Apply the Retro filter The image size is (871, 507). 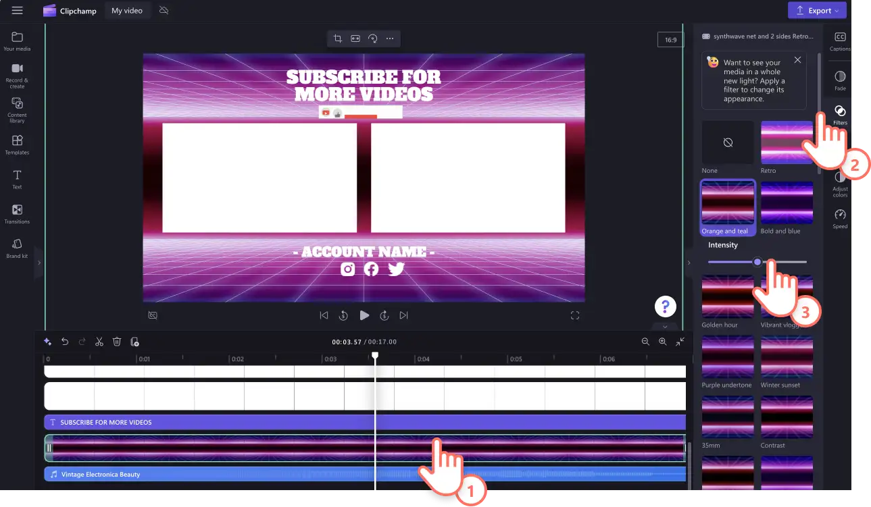coord(787,142)
